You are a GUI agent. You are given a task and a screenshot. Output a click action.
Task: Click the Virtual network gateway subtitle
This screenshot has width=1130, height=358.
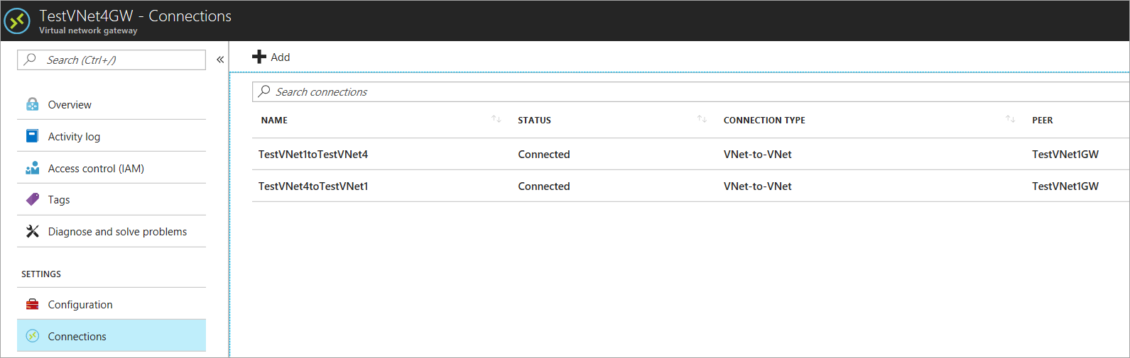point(88,30)
